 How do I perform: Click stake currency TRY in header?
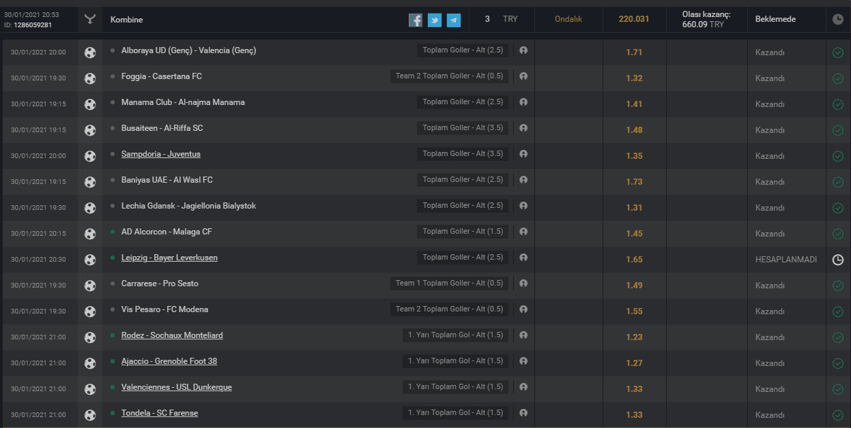pos(510,19)
